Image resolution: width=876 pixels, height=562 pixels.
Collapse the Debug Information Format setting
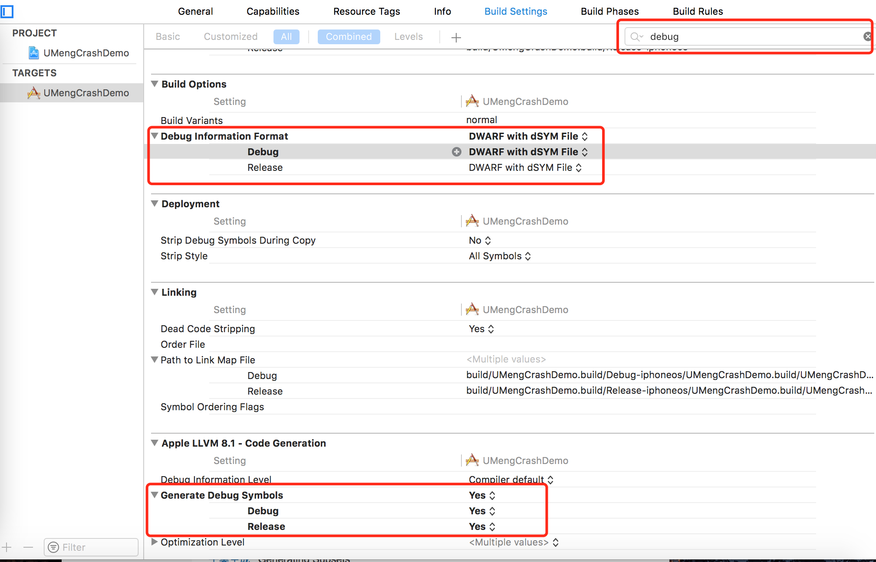point(155,136)
